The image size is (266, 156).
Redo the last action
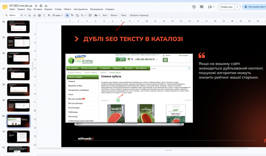click(34, 15)
